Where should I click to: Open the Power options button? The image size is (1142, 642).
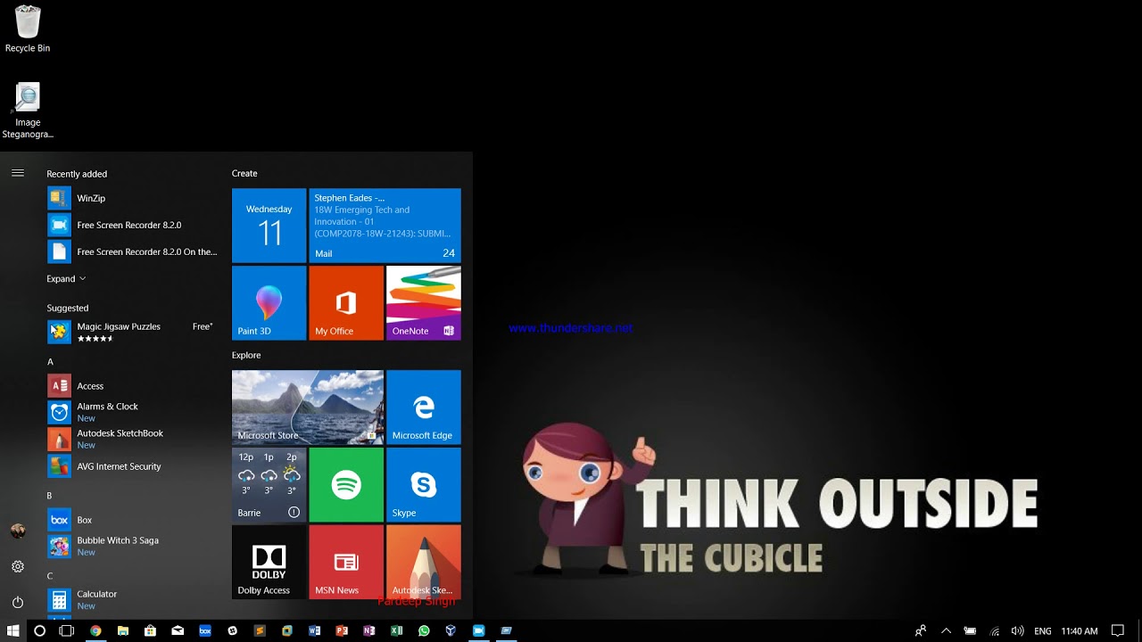[18, 603]
